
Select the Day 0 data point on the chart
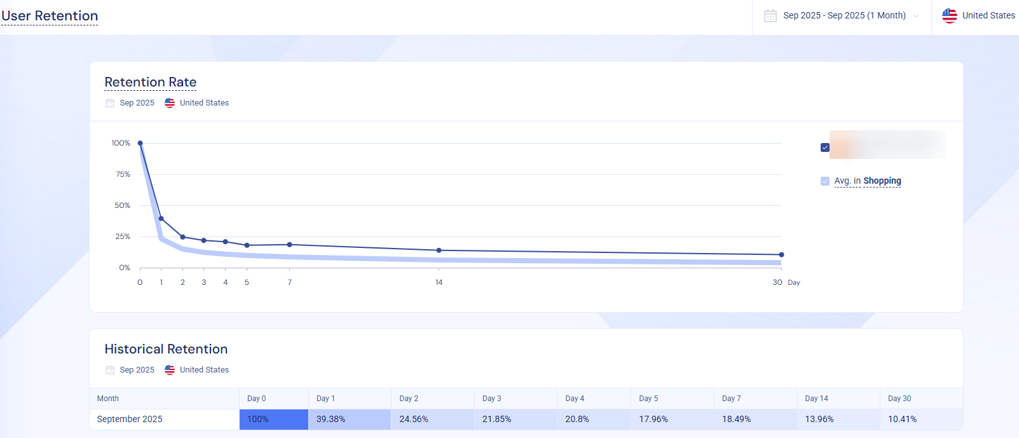[x=140, y=143]
